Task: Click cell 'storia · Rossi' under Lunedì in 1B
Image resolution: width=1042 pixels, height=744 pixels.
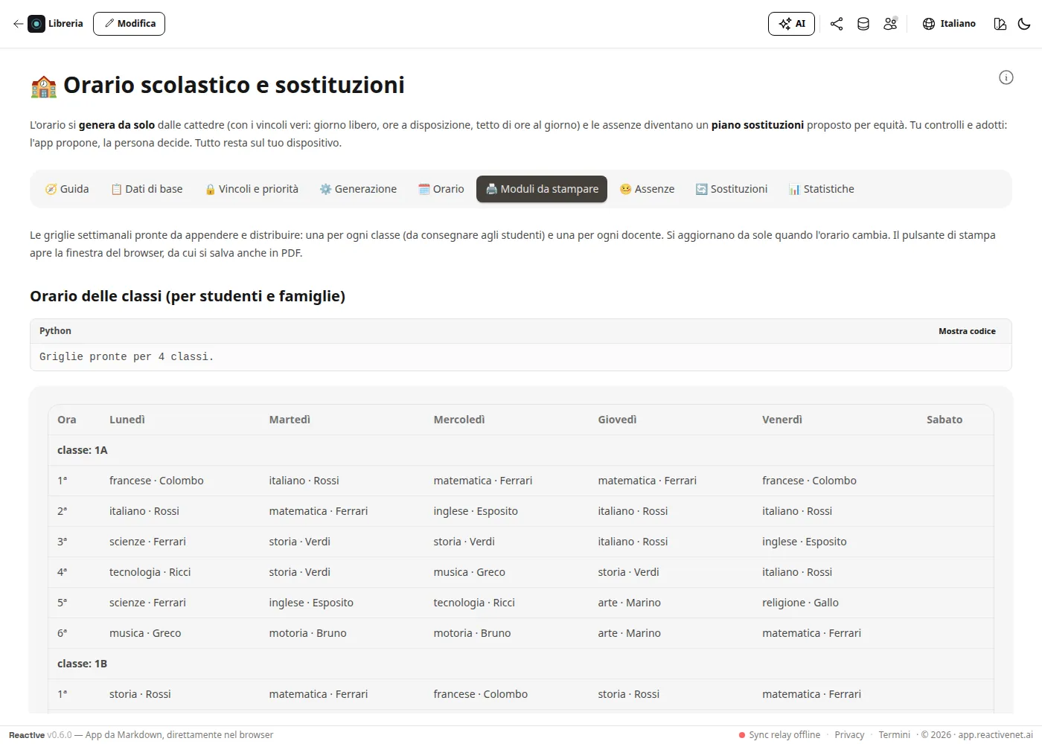Action: 140,694
